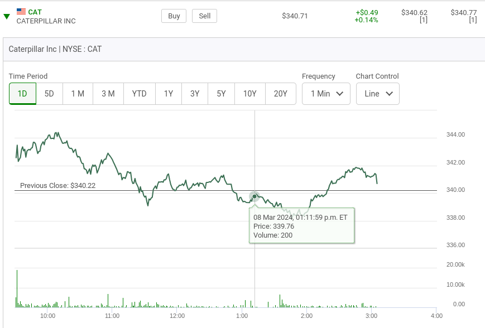
Task: Click the ask price $340.77
Action: [x=463, y=13]
